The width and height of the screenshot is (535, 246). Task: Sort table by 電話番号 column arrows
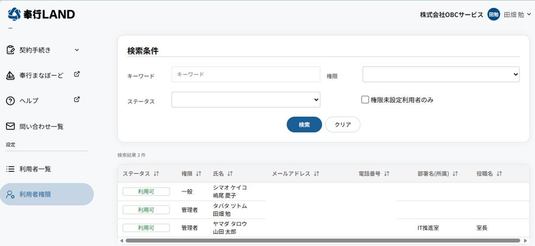point(387,174)
